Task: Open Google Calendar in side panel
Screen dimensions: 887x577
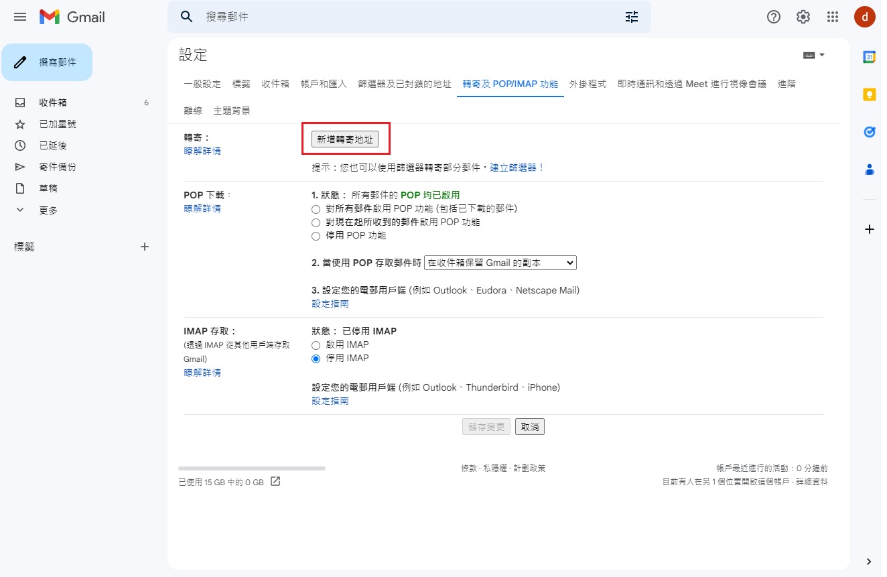Action: click(869, 57)
